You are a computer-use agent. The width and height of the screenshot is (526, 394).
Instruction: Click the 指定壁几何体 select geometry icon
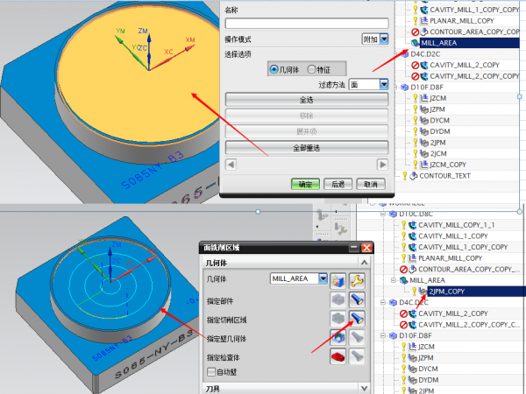(338, 337)
